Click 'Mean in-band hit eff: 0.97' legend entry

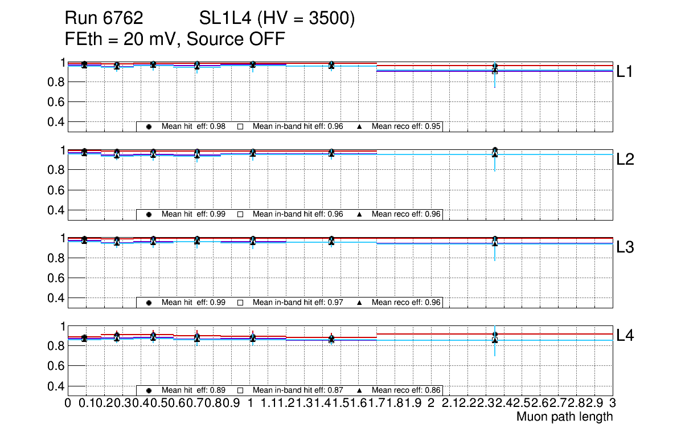[x=298, y=302]
